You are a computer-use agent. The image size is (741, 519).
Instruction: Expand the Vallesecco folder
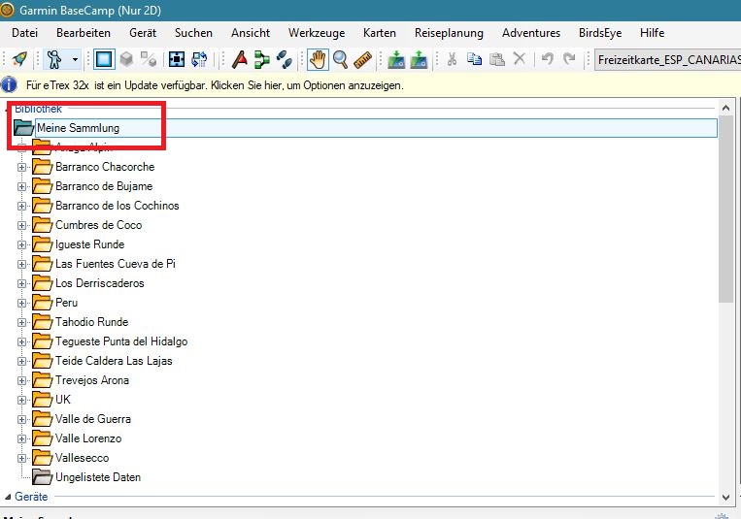21,458
